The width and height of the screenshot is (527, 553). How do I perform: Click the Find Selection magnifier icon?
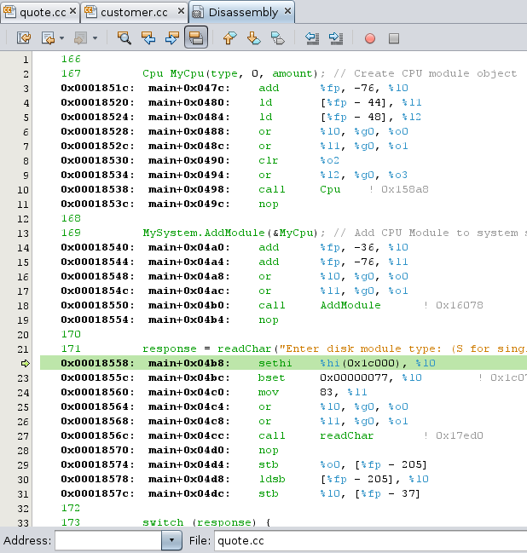pyautogui.click(x=125, y=38)
